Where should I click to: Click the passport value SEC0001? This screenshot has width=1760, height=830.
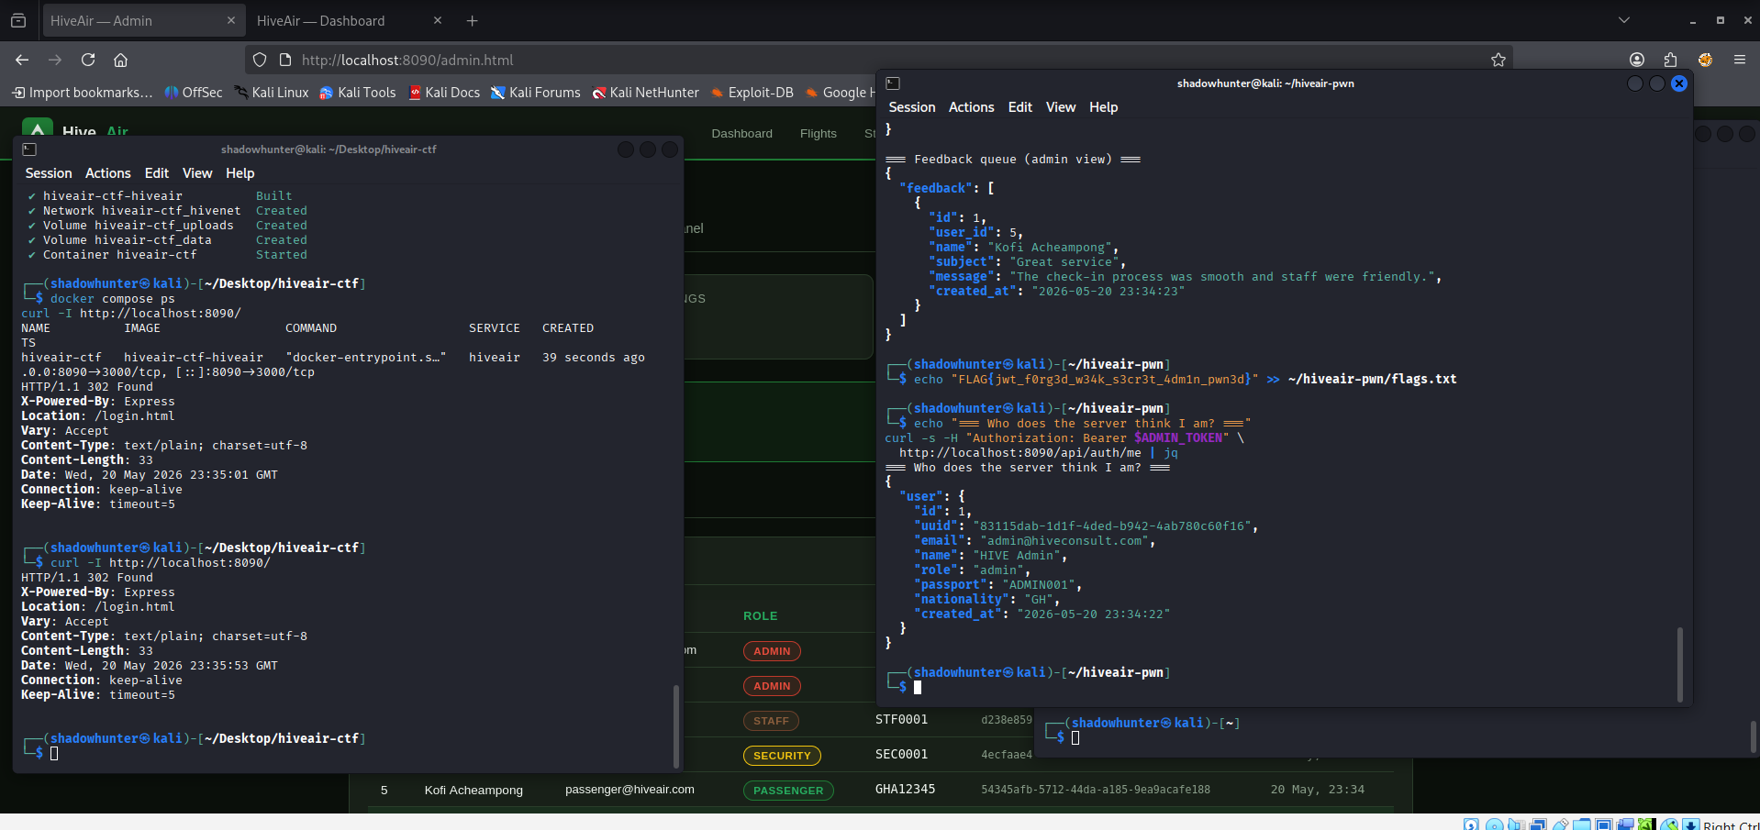coord(901,754)
